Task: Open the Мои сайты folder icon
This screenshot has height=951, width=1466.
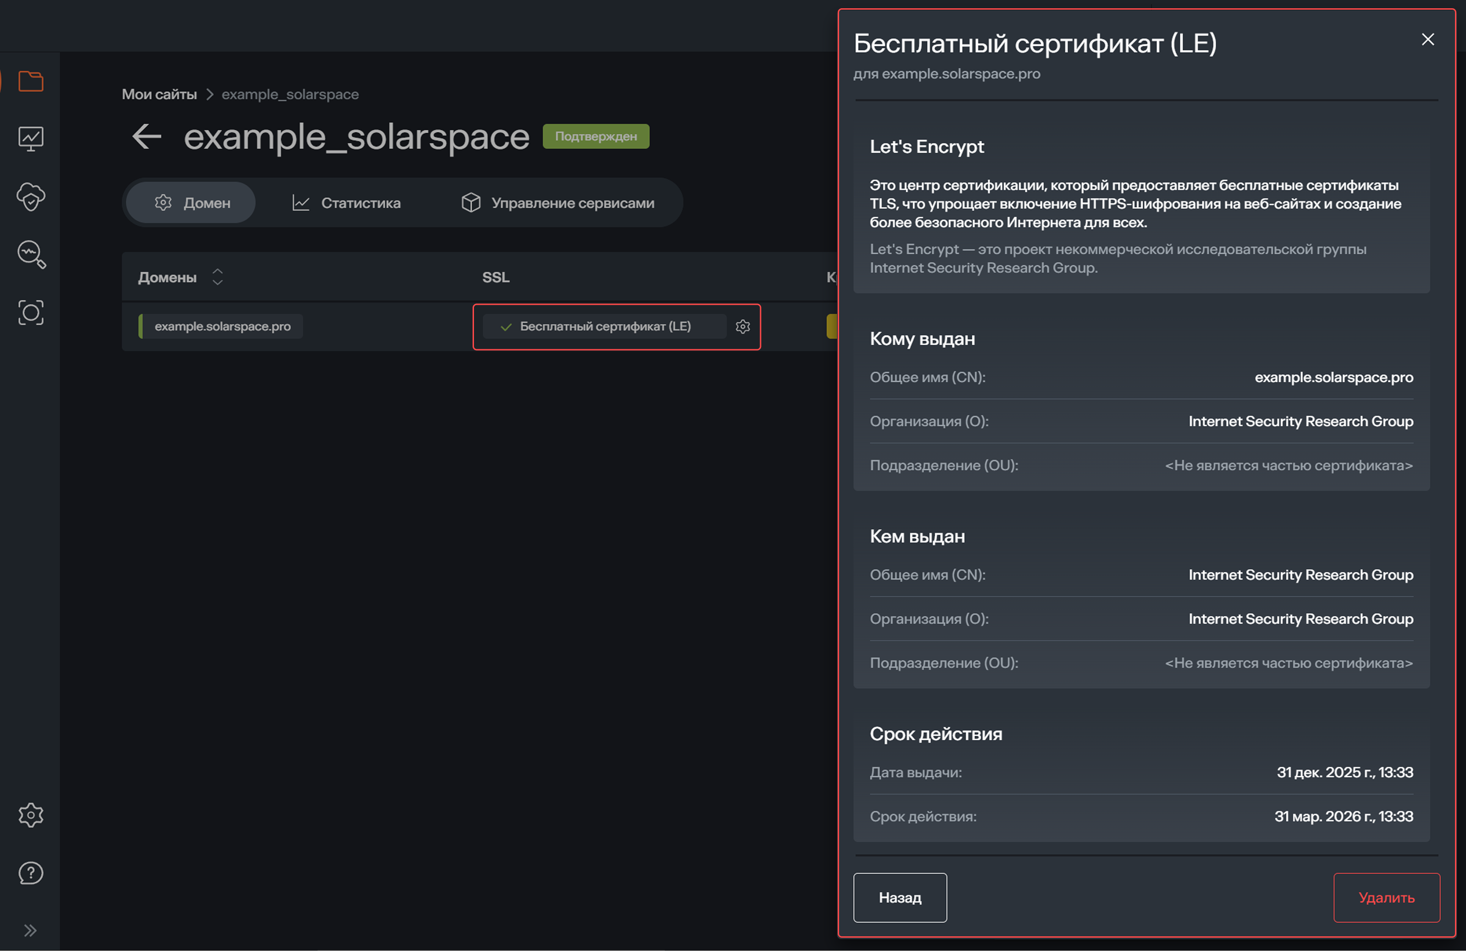Action: click(x=31, y=81)
